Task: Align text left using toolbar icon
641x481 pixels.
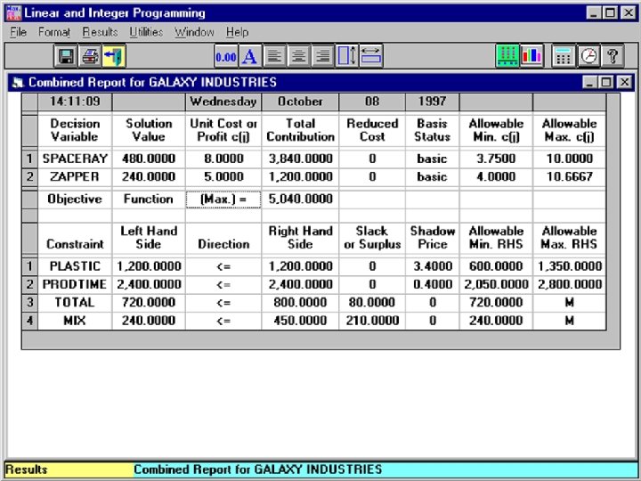Action: [x=274, y=56]
